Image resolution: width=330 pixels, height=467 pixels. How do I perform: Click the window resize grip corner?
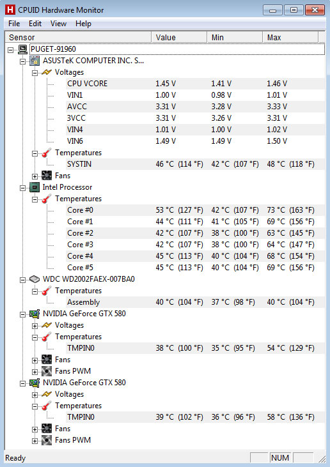[322, 459]
